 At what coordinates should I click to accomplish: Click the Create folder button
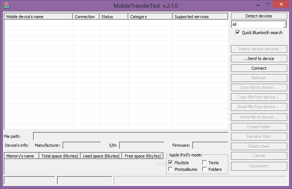click(x=259, y=127)
